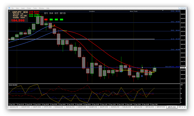Click the red Broker time line
Screen dimensions: 194x116
[x=34, y=12]
